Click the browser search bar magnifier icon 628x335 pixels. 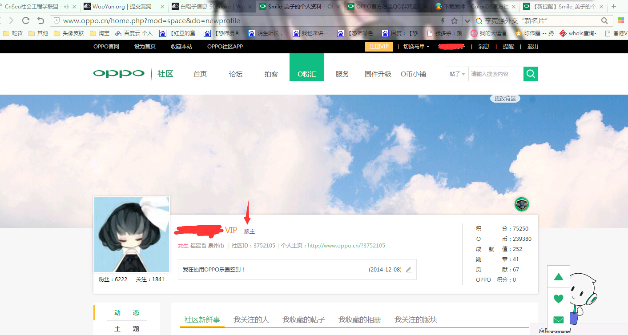pyautogui.click(x=604, y=21)
